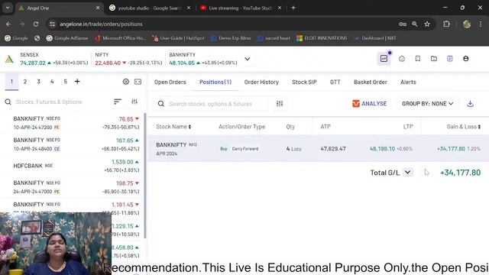Open password key icon in address bar
The height and width of the screenshot is (275, 489).
point(403,24)
